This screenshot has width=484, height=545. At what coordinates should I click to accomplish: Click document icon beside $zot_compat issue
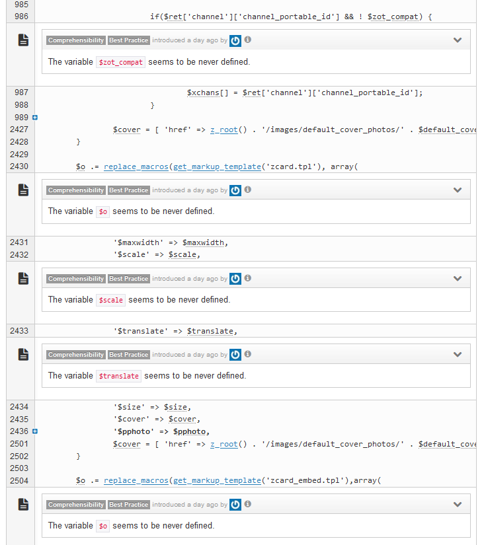(23, 40)
